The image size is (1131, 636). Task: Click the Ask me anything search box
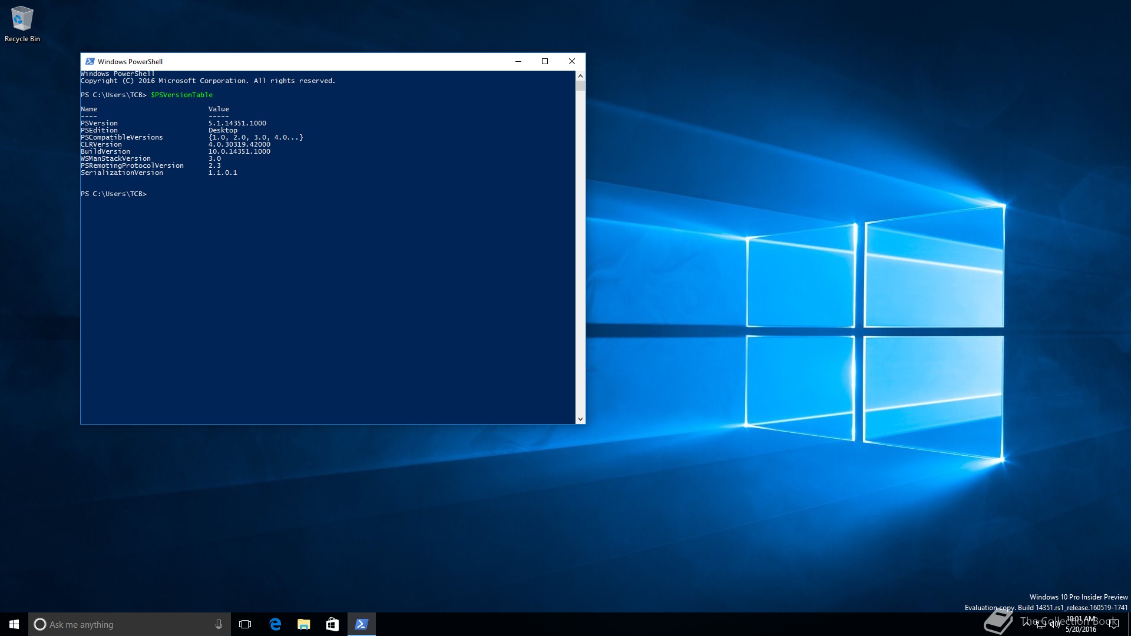(129, 624)
